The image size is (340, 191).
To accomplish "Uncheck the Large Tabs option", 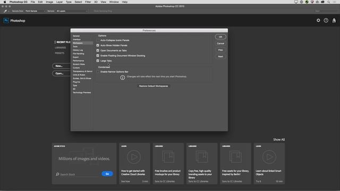I will [98, 61].
